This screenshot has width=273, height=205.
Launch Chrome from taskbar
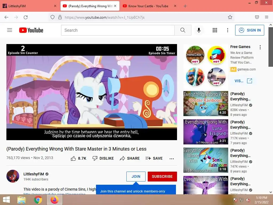pos(38,200)
